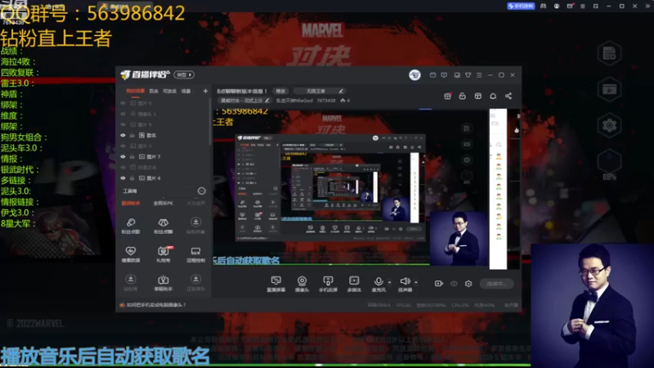The width and height of the screenshot is (654, 368).
Task: Click the share icon in 直播伴侣 toolbar
Action: (x=508, y=96)
